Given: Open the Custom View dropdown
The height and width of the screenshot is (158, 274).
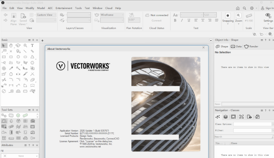Looking at the screenshot, I should point(47,15).
